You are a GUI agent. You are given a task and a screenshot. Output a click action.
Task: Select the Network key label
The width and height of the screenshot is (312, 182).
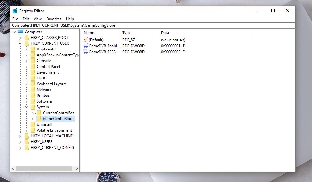click(x=44, y=89)
